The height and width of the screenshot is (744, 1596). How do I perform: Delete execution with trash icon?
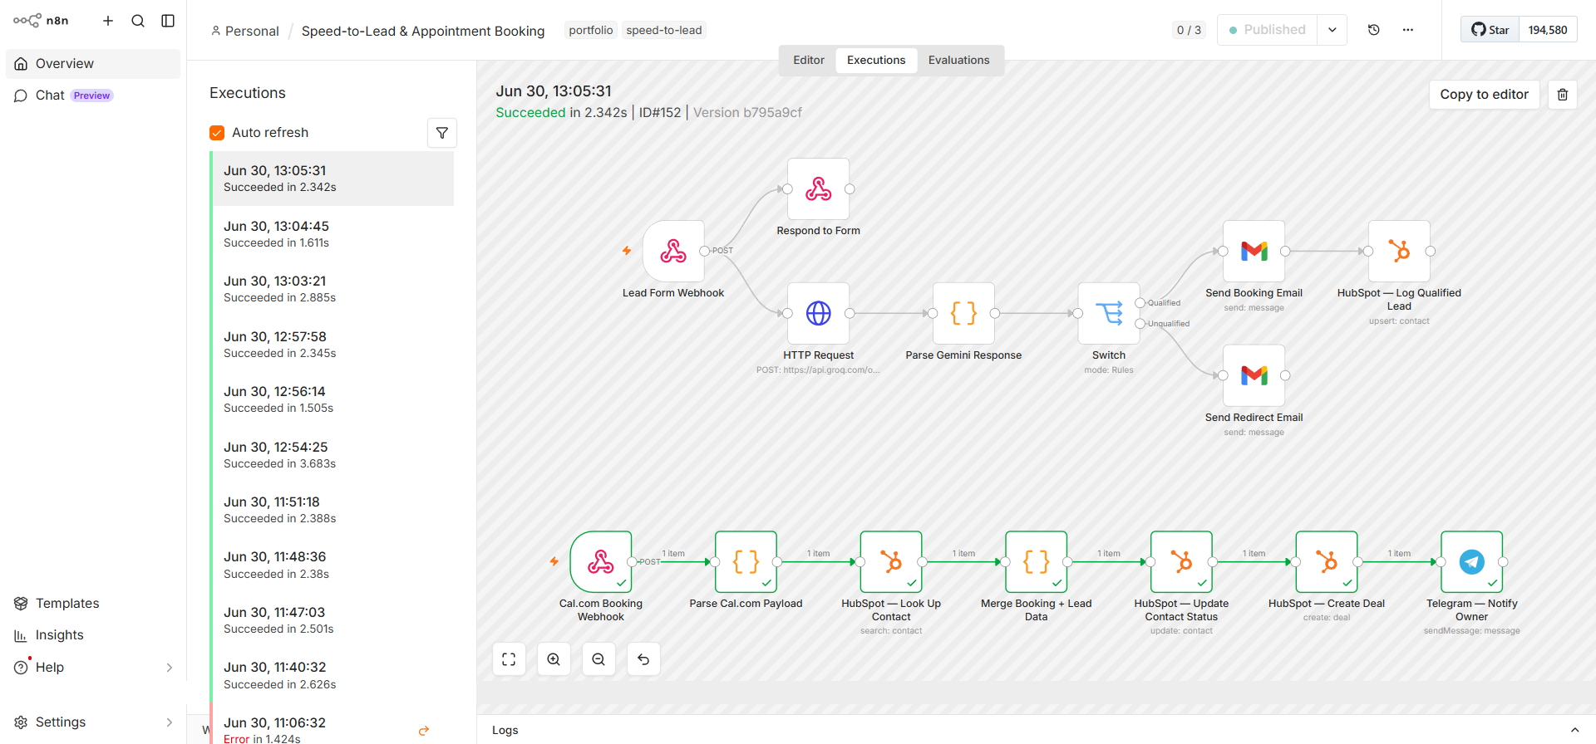point(1563,95)
